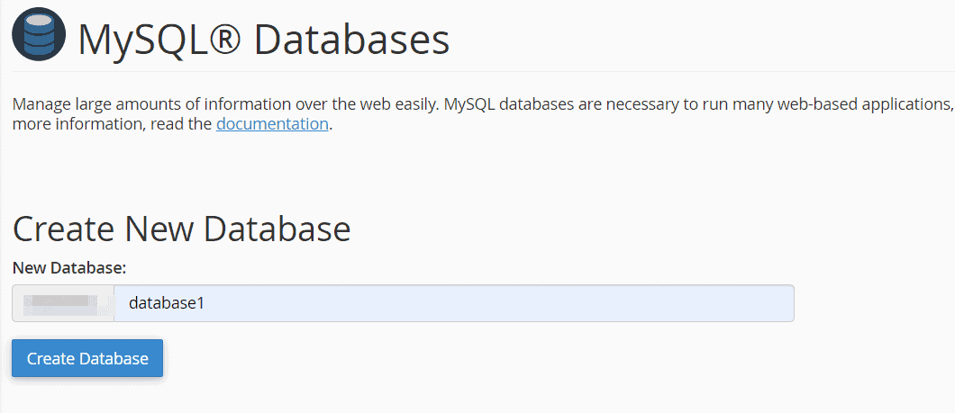
Task: Click the word 'MySQL®' in the title
Action: pyautogui.click(x=159, y=40)
